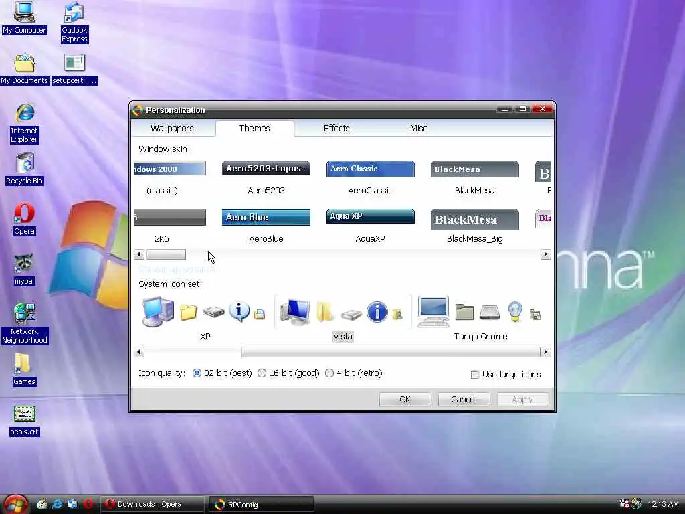The image size is (685, 514).
Task: Open My Computer desktop icon
Action: pos(24,18)
